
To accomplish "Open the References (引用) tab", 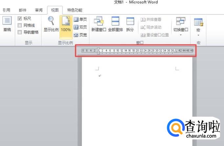I will coord(7,10).
